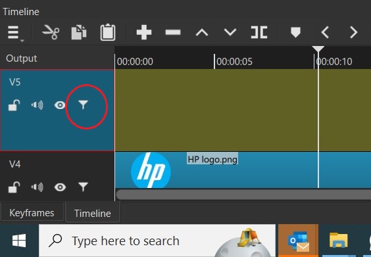Screen dimensions: 371x257
Task: Click the timeline horizontal scrollbar
Action: click(243, 195)
